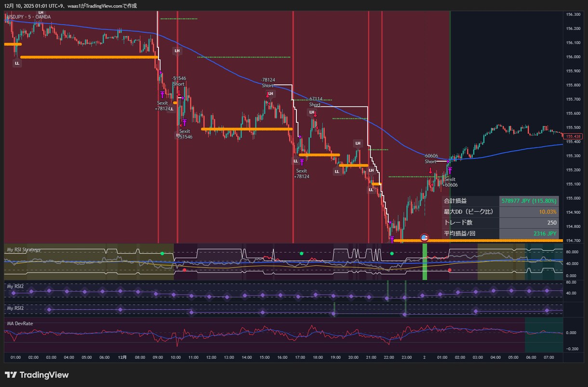588x387 pixels.
Task: Click the USDJPY · 5 · OANDA symbol label
Action: (x=28, y=17)
